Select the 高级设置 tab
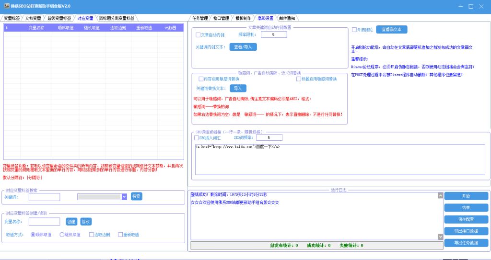 click(265, 18)
